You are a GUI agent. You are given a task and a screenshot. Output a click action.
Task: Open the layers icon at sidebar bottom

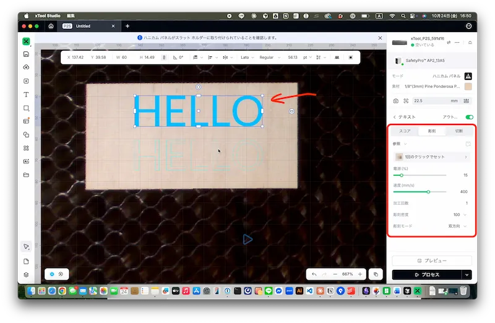click(x=26, y=274)
